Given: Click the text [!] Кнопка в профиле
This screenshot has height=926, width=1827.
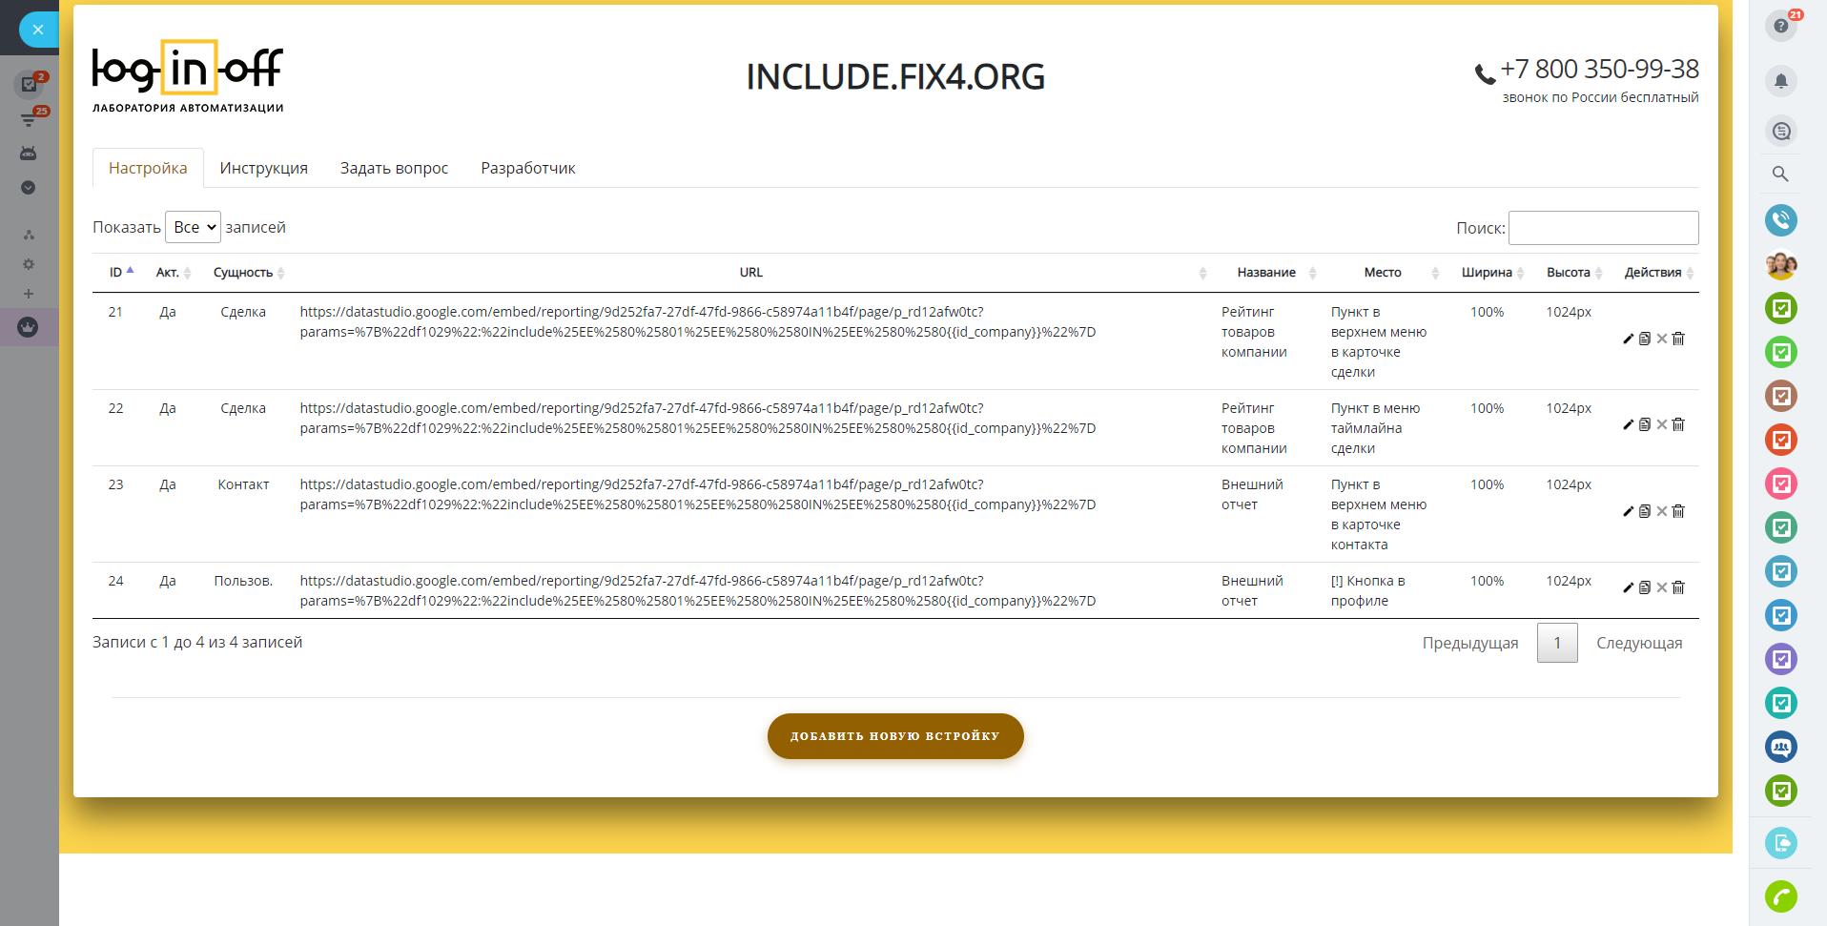Looking at the screenshot, I should point(1368,591).
